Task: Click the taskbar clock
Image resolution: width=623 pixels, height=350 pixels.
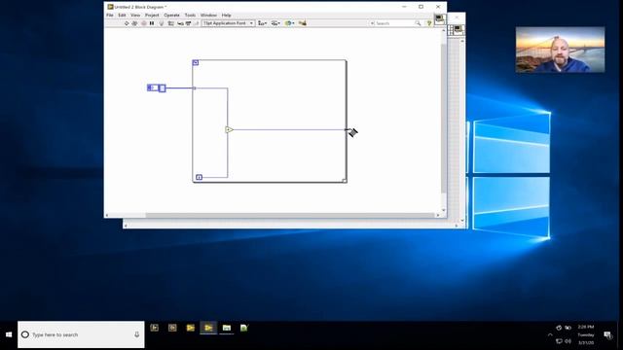Action: 586,334
